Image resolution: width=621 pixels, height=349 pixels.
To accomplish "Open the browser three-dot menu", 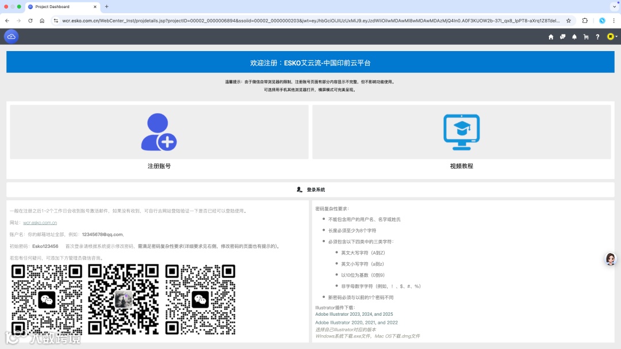I will point(614,21).
